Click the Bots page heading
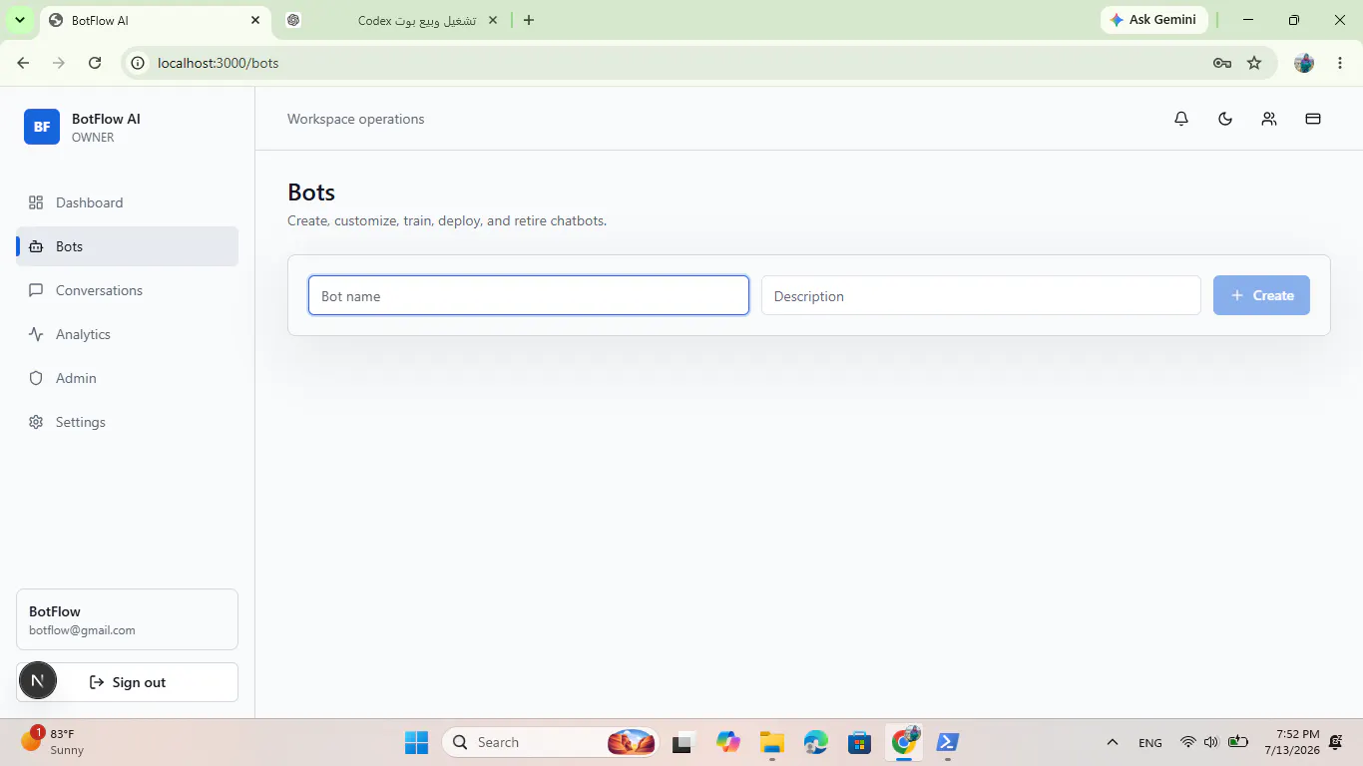 coord(311,192)
